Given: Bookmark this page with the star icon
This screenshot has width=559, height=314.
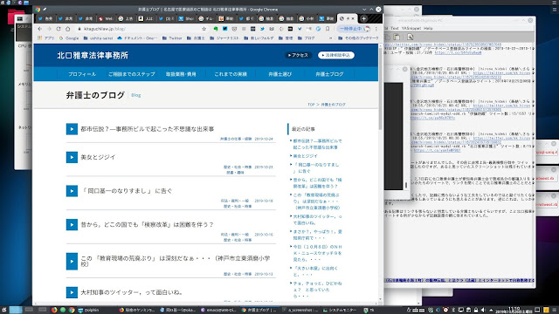Looking at the screenshot, I should (204, 29).
